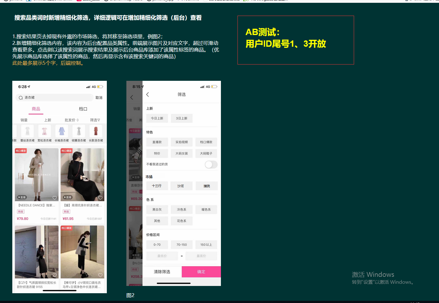
Task: Click the 最高价 input field
Action: tap(201, 256)
